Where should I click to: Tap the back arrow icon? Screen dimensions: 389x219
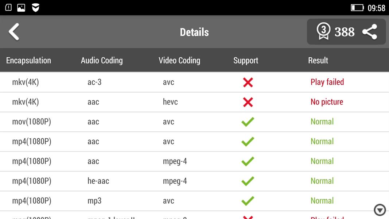point(14,32)
